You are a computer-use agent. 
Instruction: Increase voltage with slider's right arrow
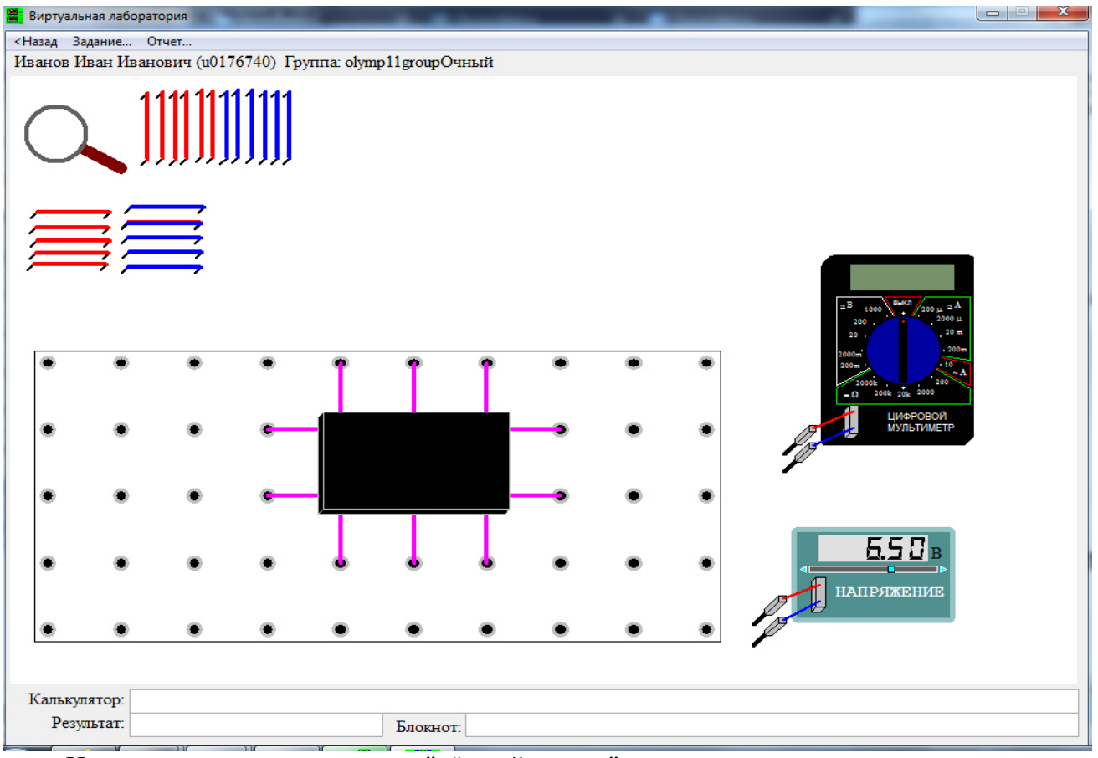pos(943,569)
